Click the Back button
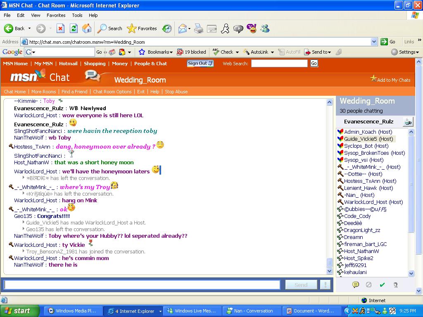 click(14, 28)
